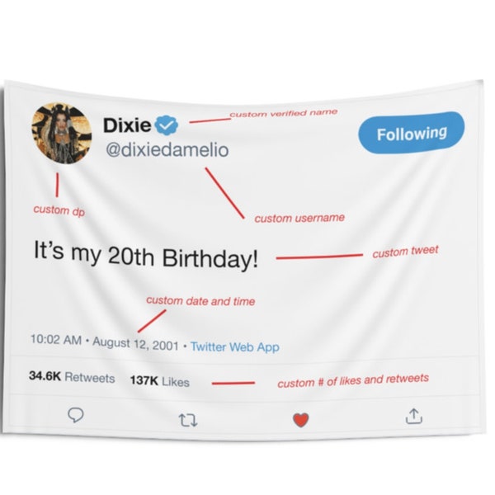Click the tweet text It's my 20th Birthday!

pyautogui.click(x=146, y=255)
